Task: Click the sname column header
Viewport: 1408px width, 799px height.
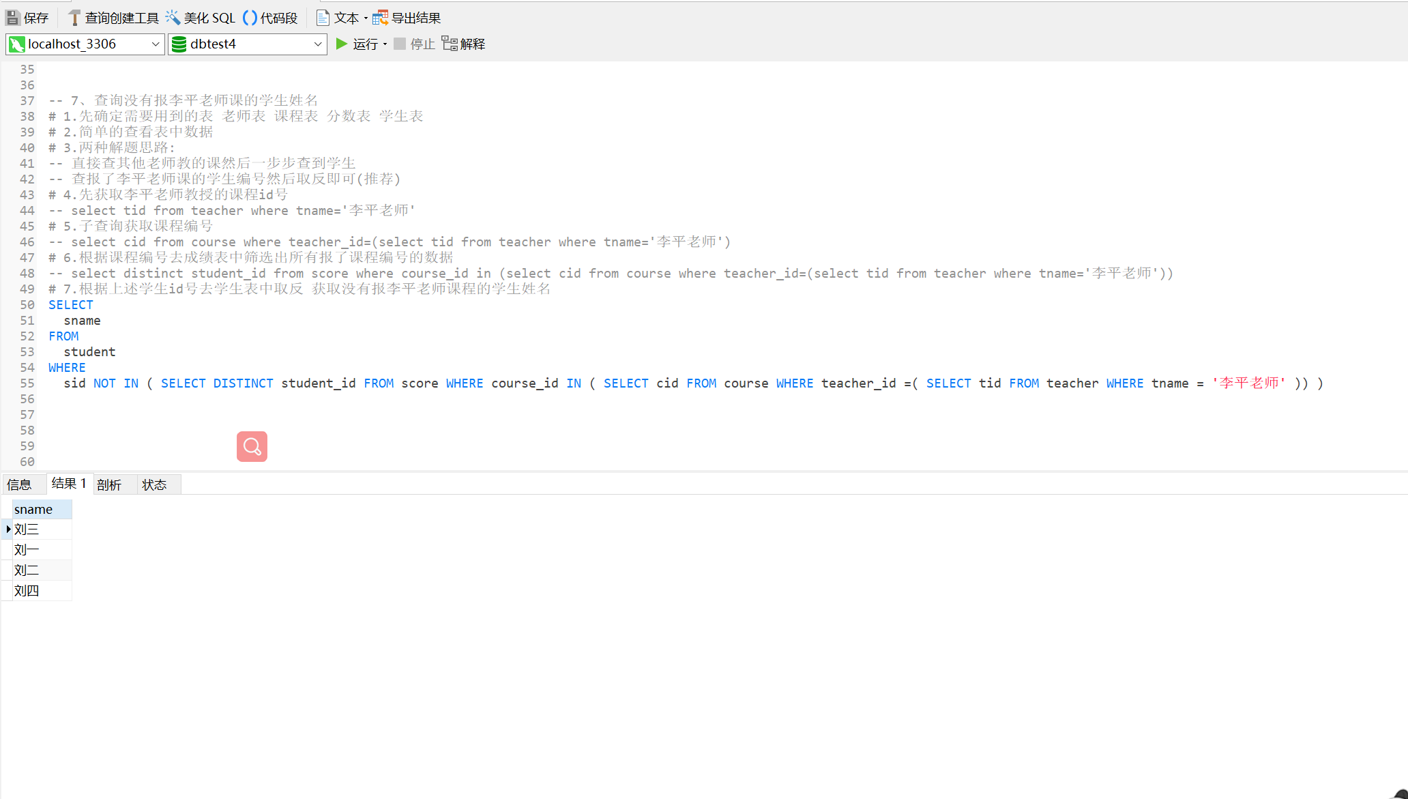Action: click(41, 509)
